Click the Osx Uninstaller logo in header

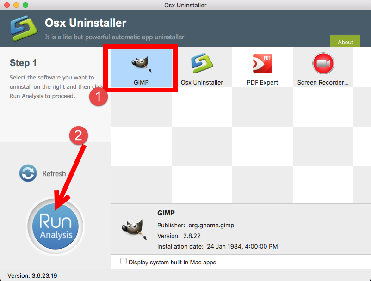(24, 28)
